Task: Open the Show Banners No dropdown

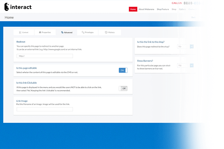Action: click(x=186, y=66)
